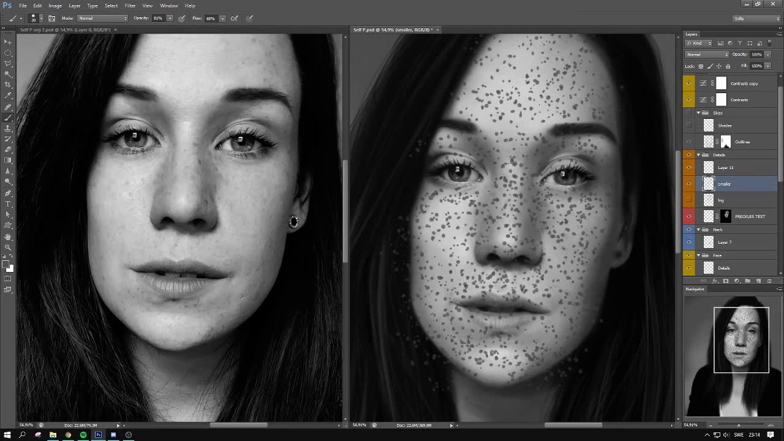Open the Flow slider dropdown
Screen dimensions: 784x441
point(222,18)
